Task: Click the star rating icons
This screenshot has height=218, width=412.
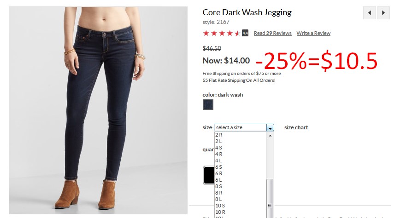Action: 222,33
